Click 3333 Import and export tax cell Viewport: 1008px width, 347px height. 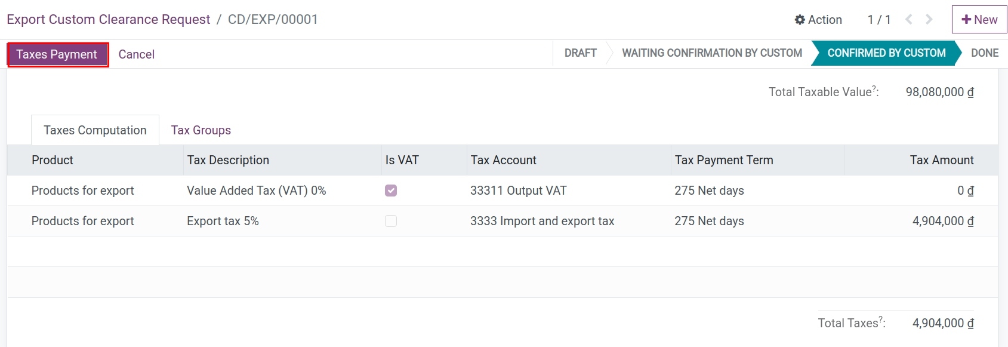click(542, 221)
